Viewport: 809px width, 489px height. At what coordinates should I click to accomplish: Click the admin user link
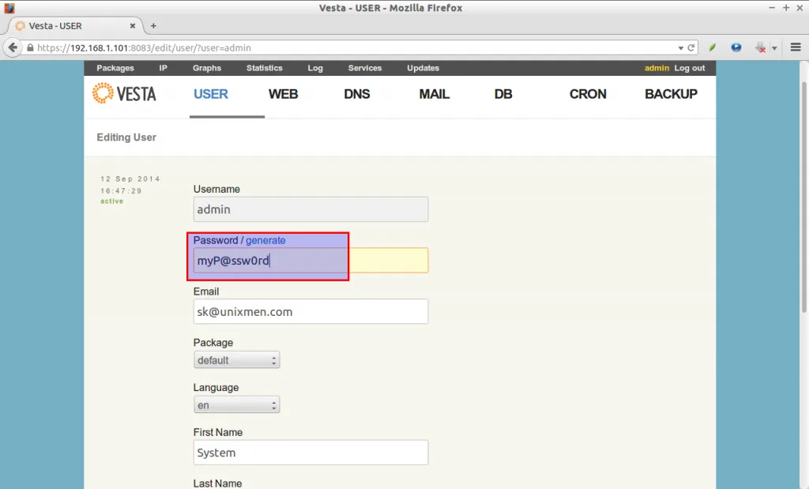click(x=657, y=68)
